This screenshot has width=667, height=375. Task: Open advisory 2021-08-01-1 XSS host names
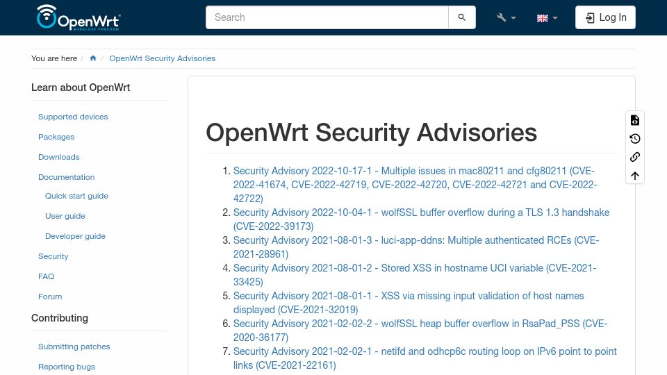tap(409, 303)
